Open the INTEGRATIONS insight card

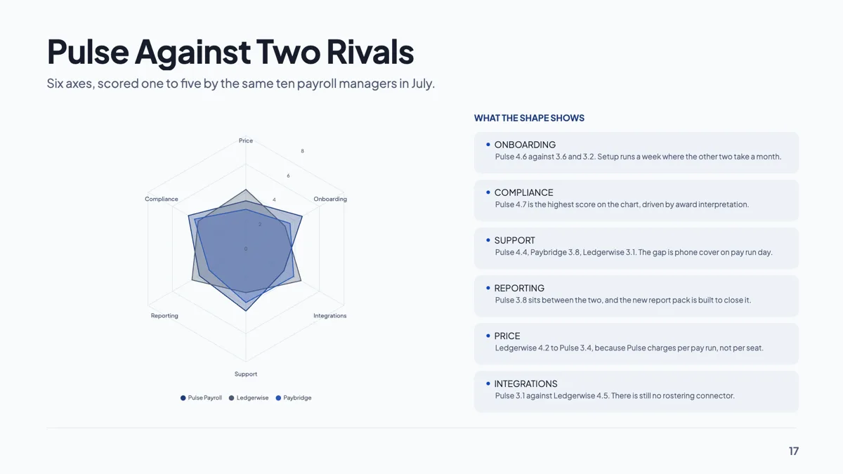(636, 391)
